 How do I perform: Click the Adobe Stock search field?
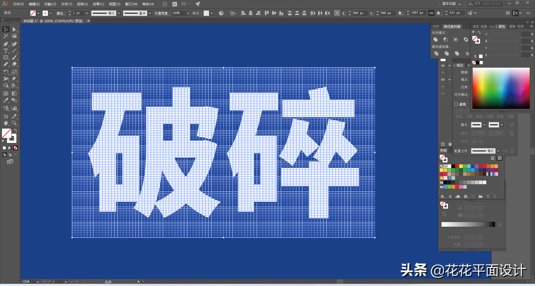click(x=485, y=4)
